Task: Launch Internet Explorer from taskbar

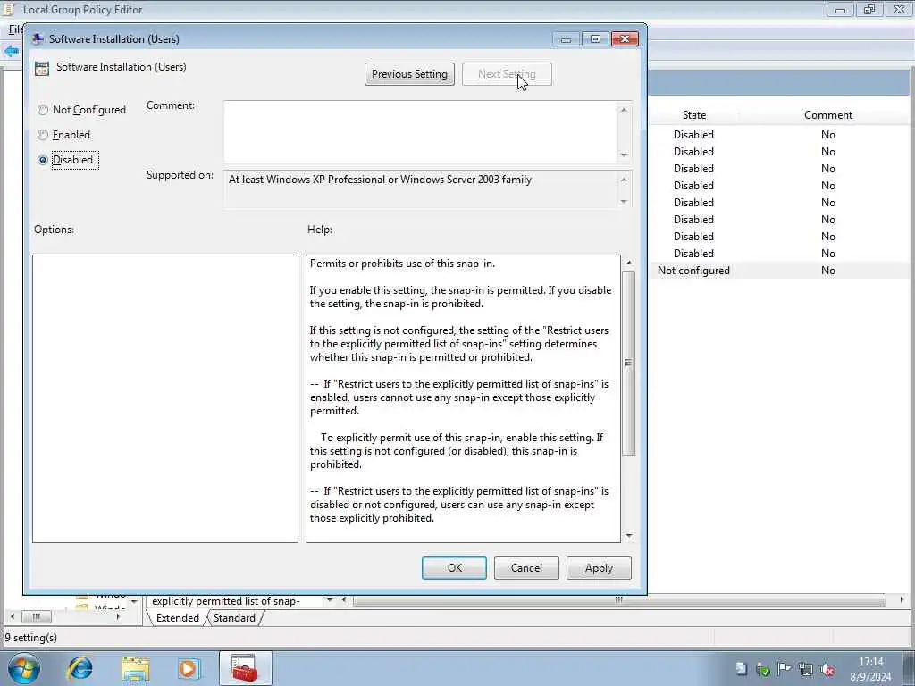Action: coord(80,668)
